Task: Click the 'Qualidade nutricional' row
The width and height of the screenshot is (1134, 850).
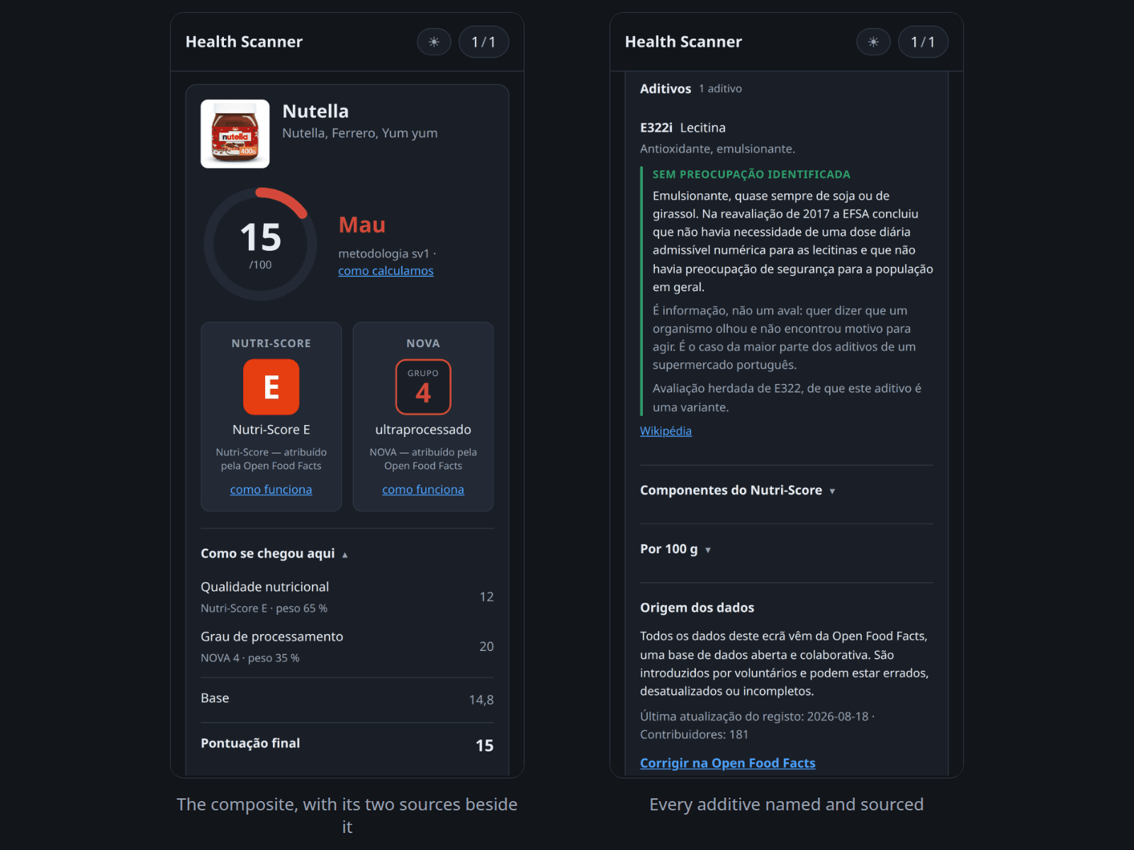Action: [x=347, y=596]
